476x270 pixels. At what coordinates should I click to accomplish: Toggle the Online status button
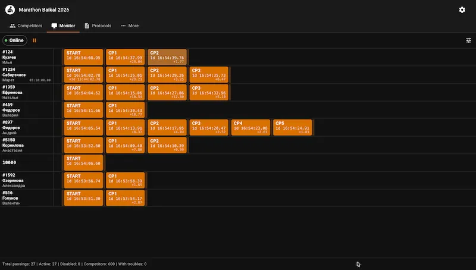click(14, 40)
